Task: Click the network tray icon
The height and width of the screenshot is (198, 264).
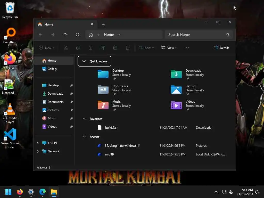Action: pos(224,192)
